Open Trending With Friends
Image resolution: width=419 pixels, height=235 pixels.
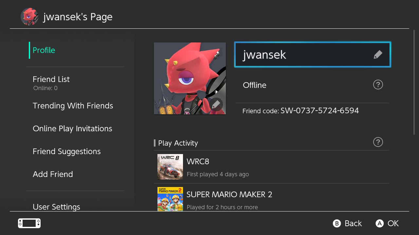coord(73,106)
